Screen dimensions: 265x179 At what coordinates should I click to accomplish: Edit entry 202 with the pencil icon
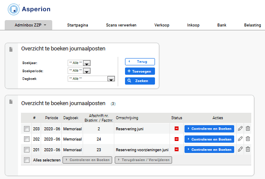(240, 139)
